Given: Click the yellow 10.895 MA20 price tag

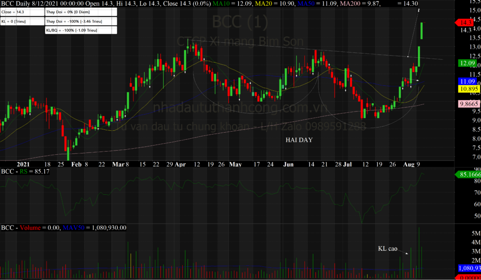Looking at the screenshot, I should [467, 89].
